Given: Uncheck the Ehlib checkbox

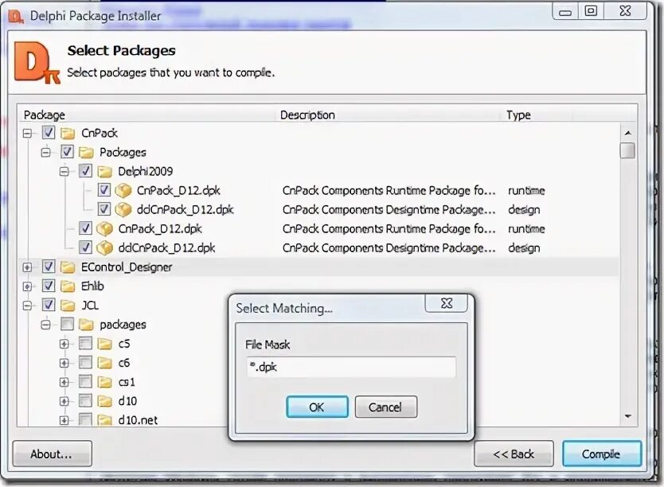Looking at the screenshot, I should (49, 286).
